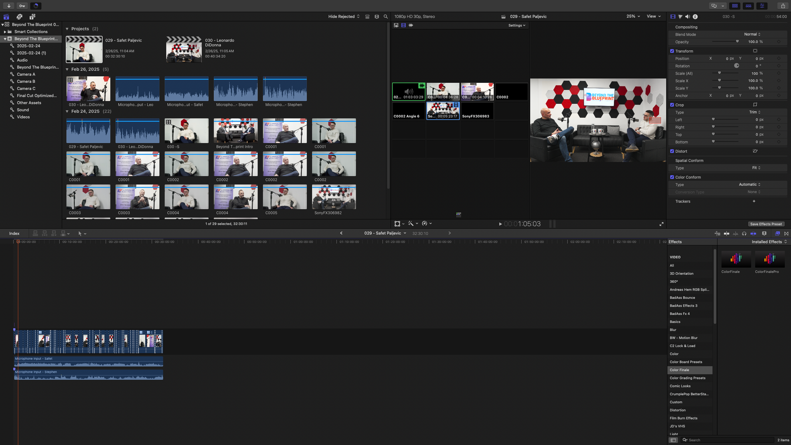Open the Media Import window
This screenshot has height=445, width=791.
(x=8, y=6)
